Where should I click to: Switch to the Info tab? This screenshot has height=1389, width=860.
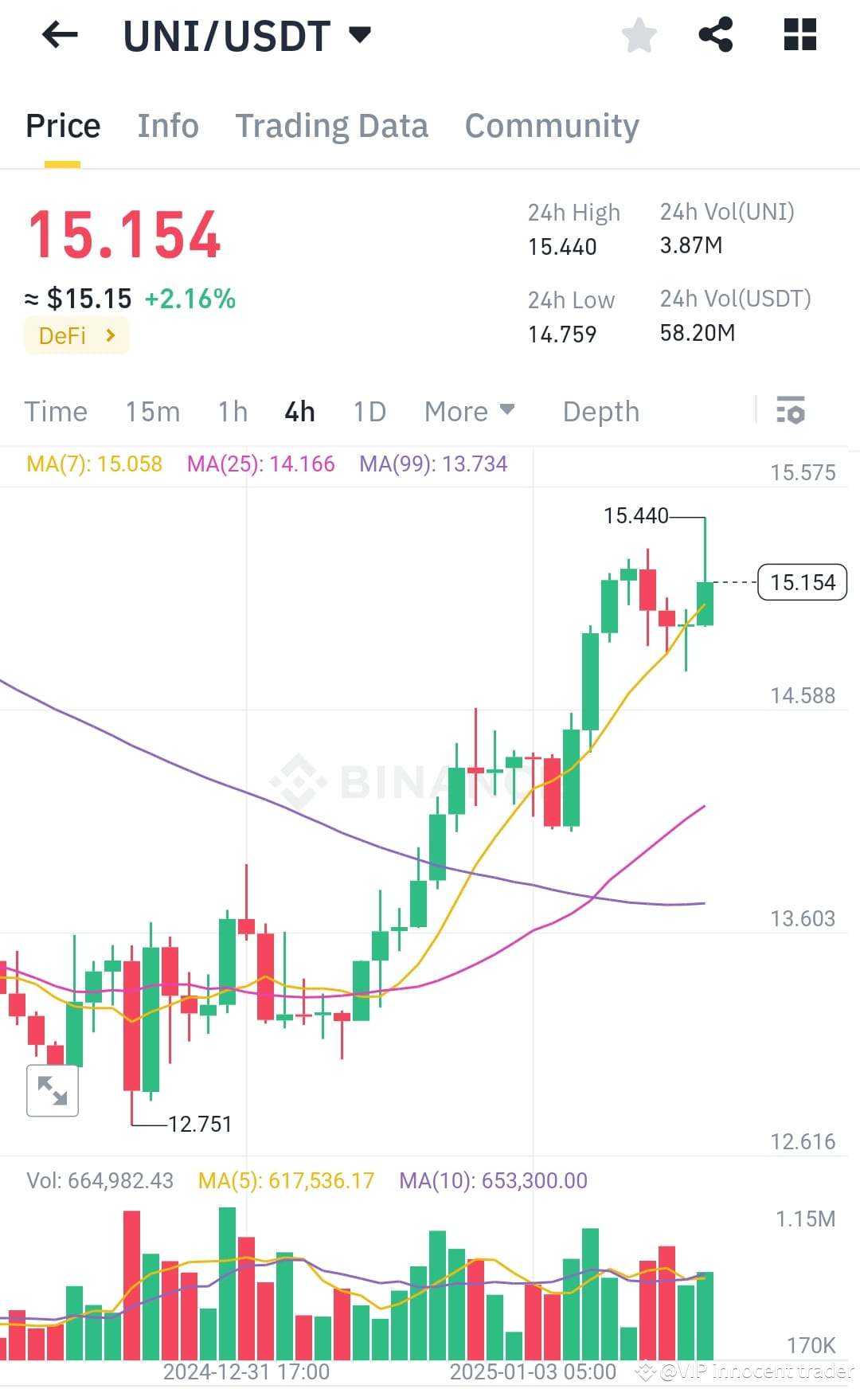(x=167, y=126)
